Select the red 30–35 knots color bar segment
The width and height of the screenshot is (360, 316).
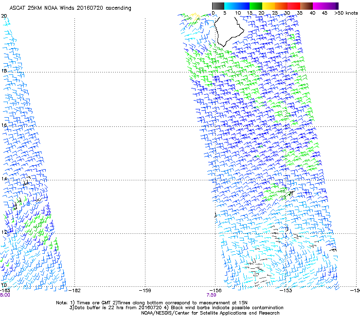[294, 6]
